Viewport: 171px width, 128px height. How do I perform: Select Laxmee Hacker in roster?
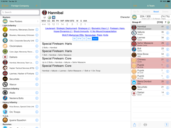point(151,38)
